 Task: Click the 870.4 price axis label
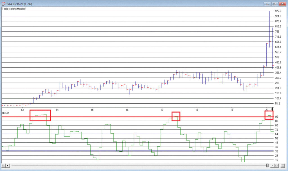pyautogui.click(x=278, y=21)
